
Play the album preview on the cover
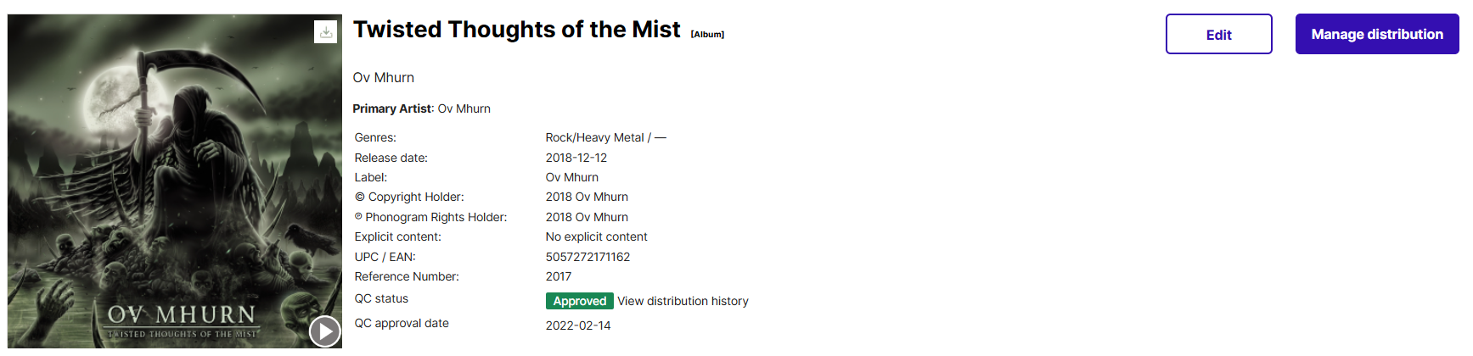click(x=324, y=331)
